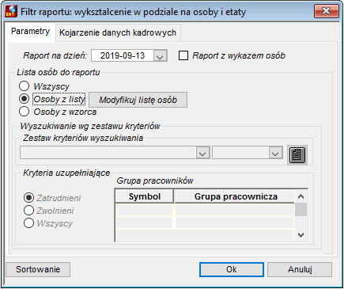Confirm with the Ok button
The image size is (344, 289).
click(232, 269)
